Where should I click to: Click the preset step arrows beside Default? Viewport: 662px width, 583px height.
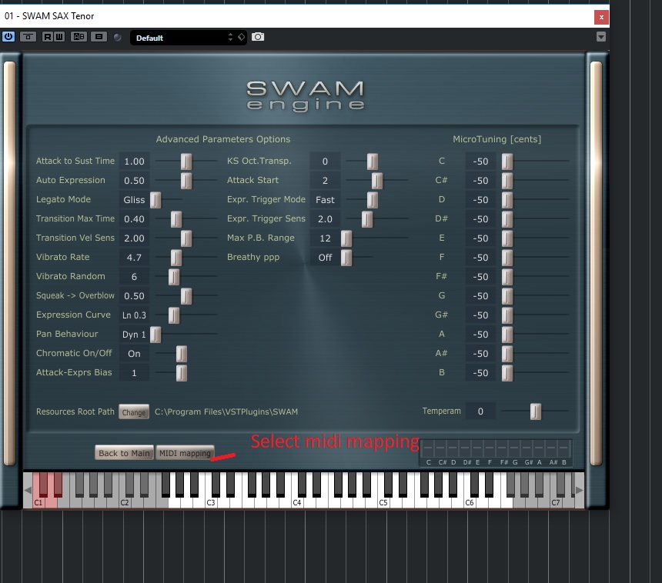[229, 36]
